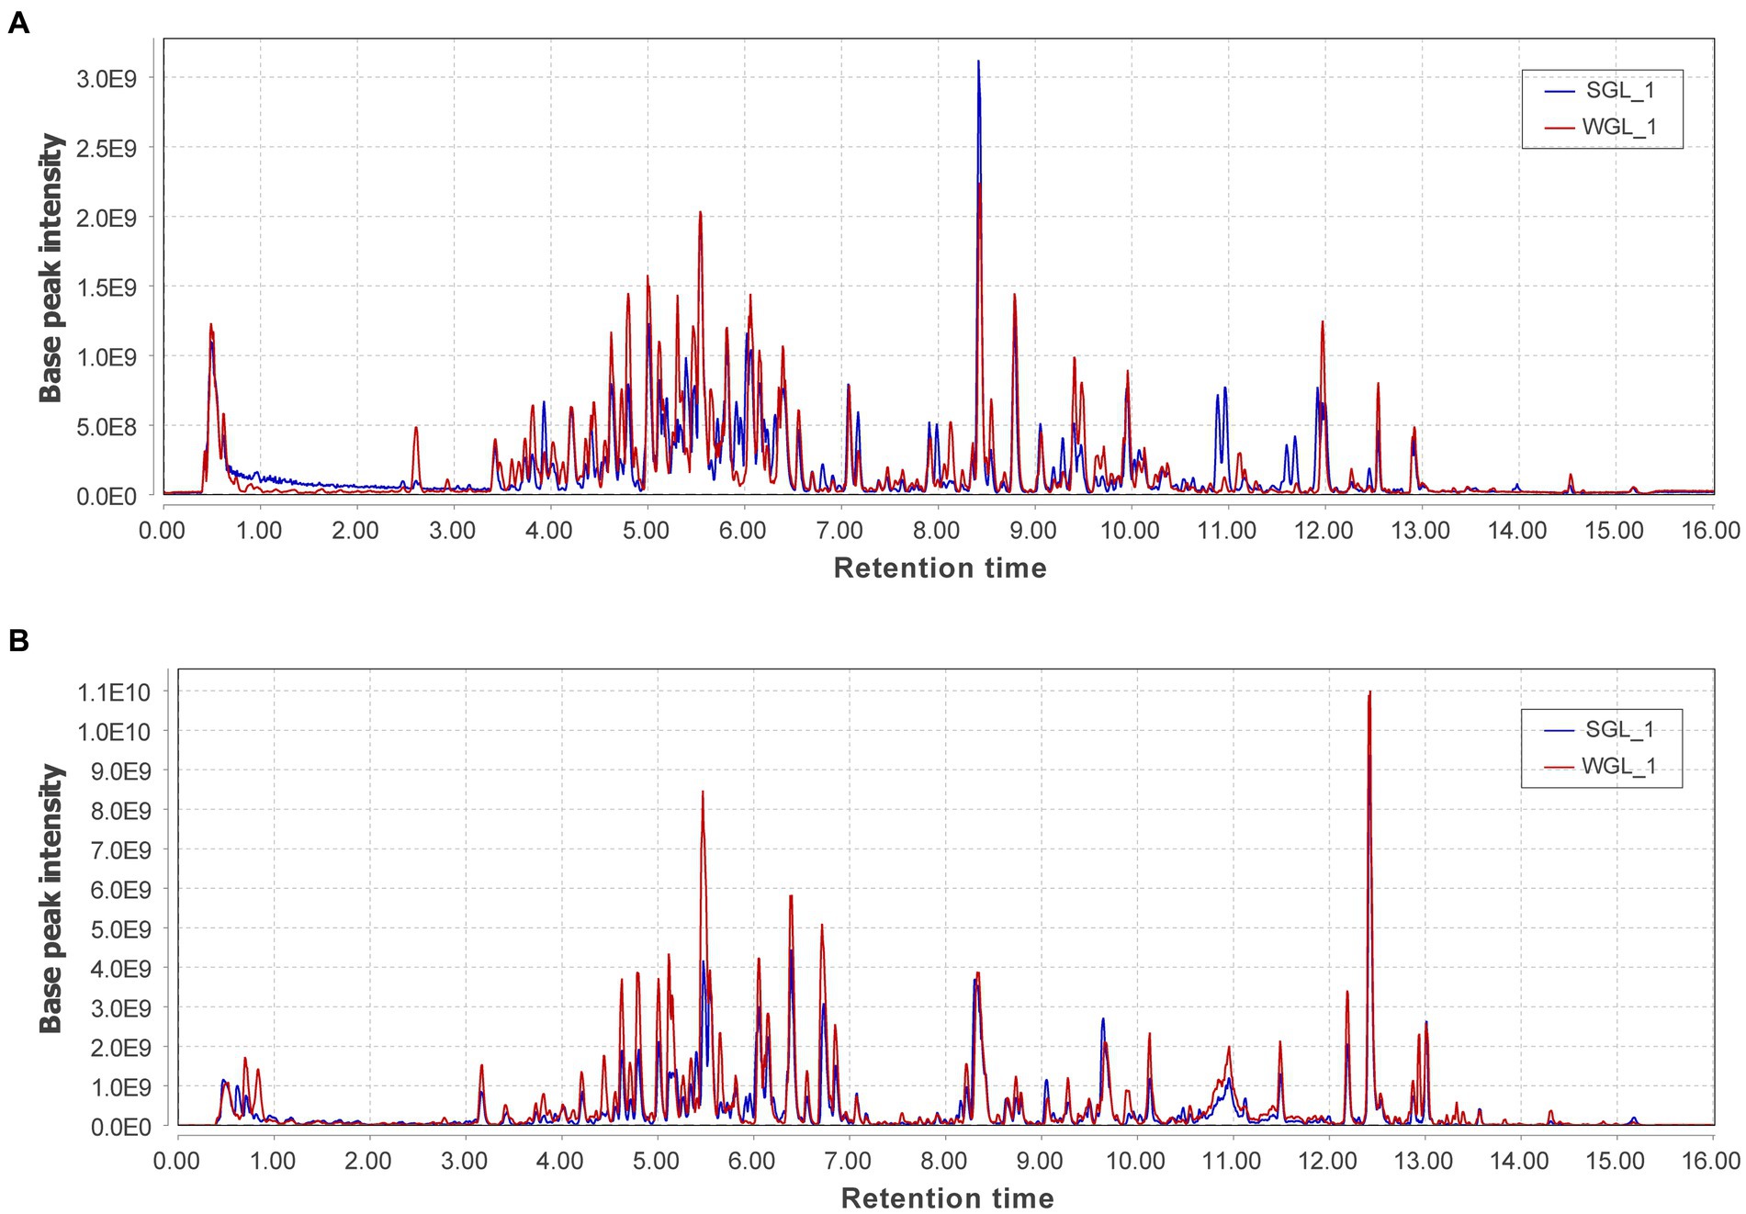This screenshot has width=1746, height=1214.
Task: Click the WGL_1 legend entry in chart B
Action: tap(1601, 766)
